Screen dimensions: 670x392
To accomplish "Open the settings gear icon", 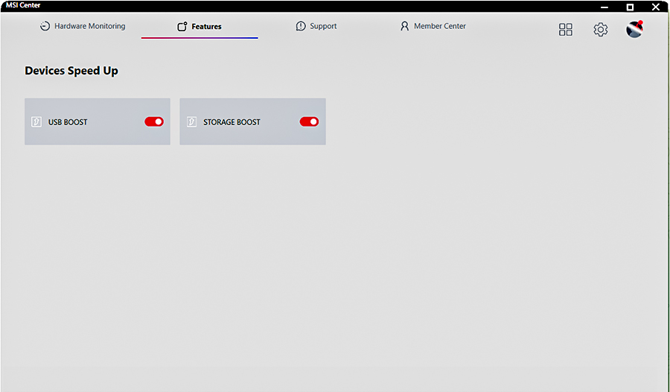I will pyautogui.click(x=600, y=29).
